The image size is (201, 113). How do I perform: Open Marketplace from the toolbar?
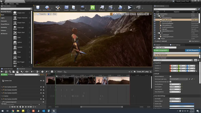pyautogui.click(x=73, y=8)
